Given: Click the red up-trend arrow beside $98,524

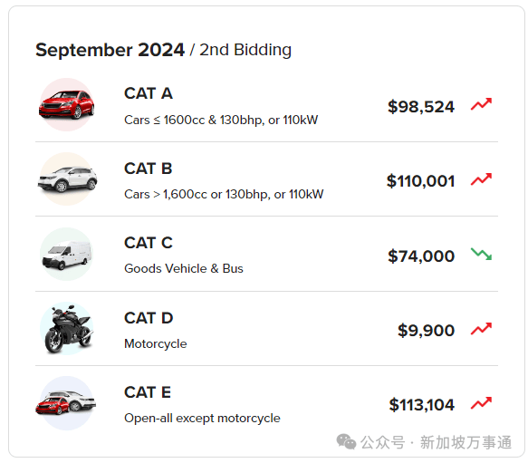Looking at the screenshot, I should 481,104.
